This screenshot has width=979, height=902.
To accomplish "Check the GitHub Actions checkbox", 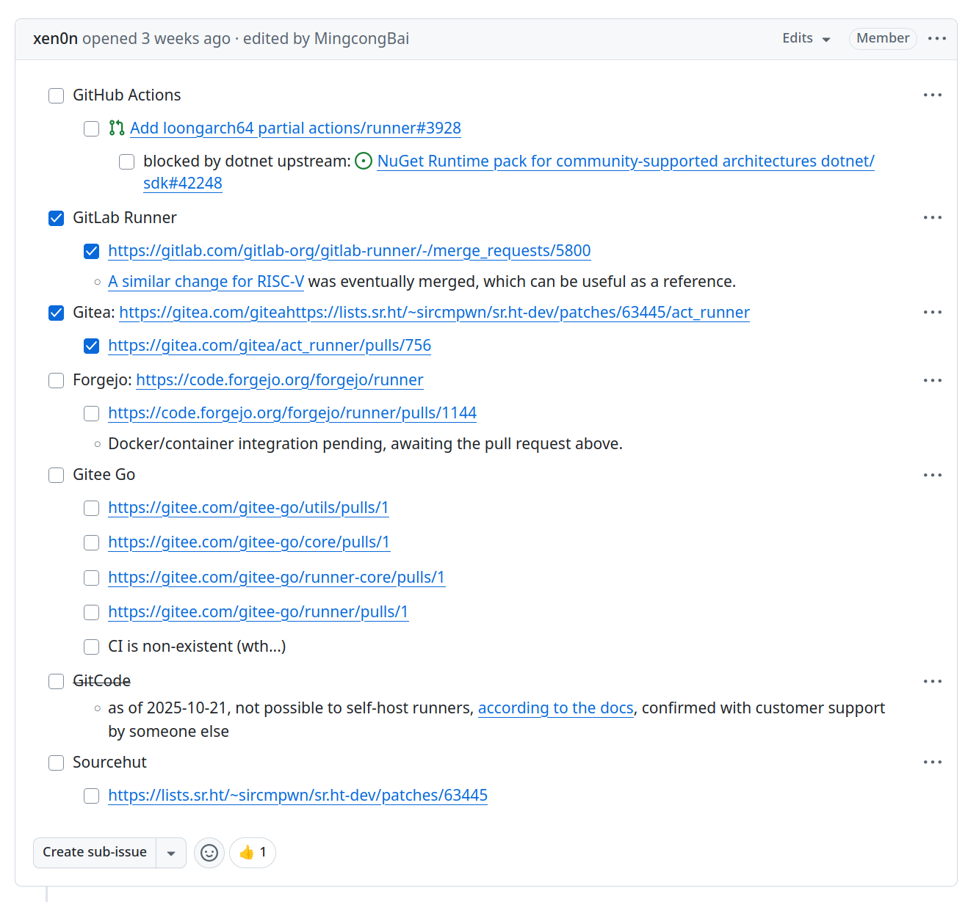I will pyautogui.click(x=57, y=96).
